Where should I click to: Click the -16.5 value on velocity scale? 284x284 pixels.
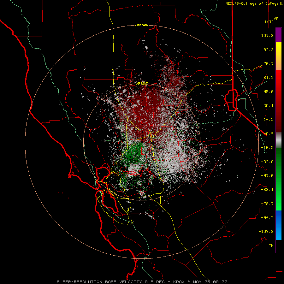[x=267, y=148]
